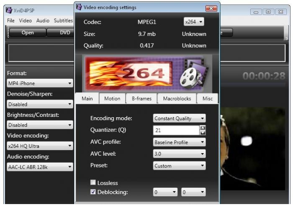Open the Preset dropdown showing Custom
Viewport: 293px width, 212px height.
pyautogui.click(x=179, y=166)
